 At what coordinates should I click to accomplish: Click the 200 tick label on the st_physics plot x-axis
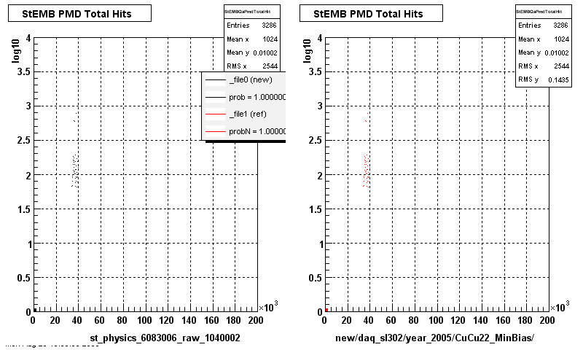[x=256, y=320]
